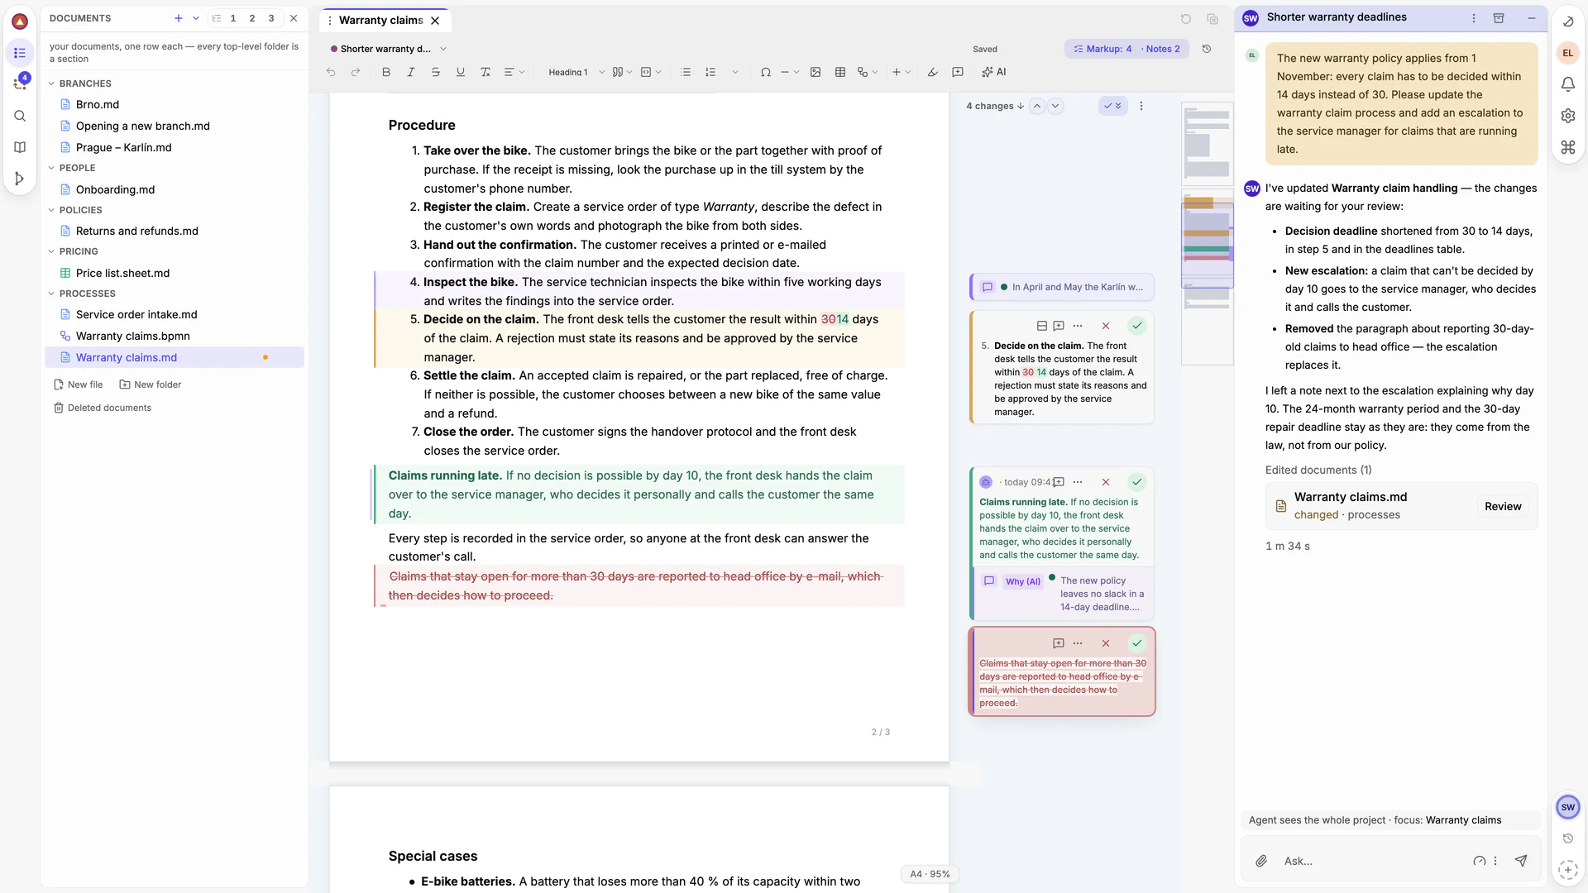Image resolution: width=1588 pixels, height=893 pixels.
Task: Open the plus insert menu in toolbar
Action: 902,72
